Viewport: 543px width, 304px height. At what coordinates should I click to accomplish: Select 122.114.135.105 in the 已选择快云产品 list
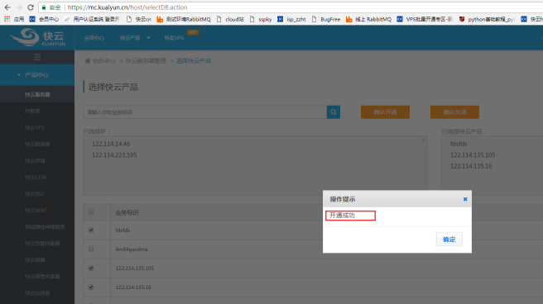(x=473, y=155)
